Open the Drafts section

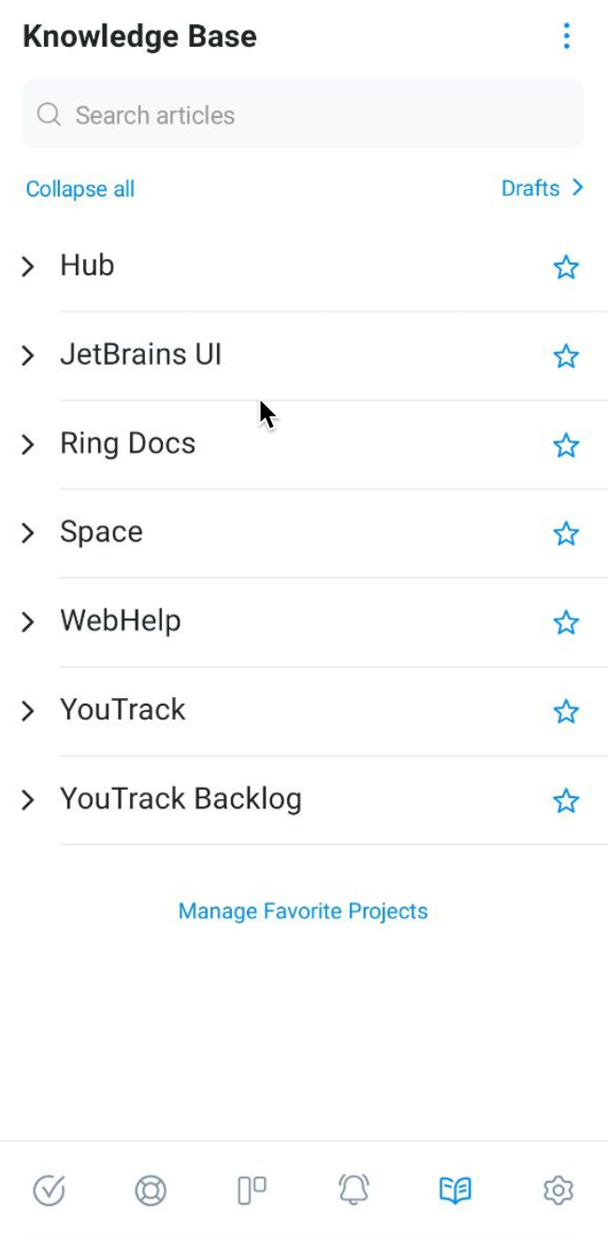click(544, 188)
